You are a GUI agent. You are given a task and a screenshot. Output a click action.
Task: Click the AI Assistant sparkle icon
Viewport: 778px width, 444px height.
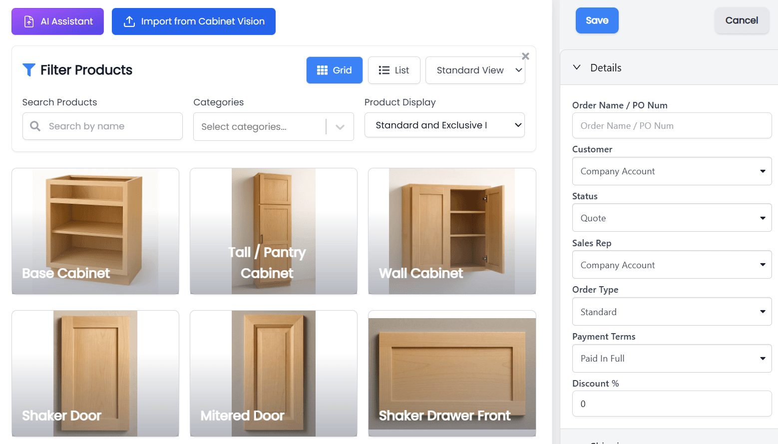point(28,21)
